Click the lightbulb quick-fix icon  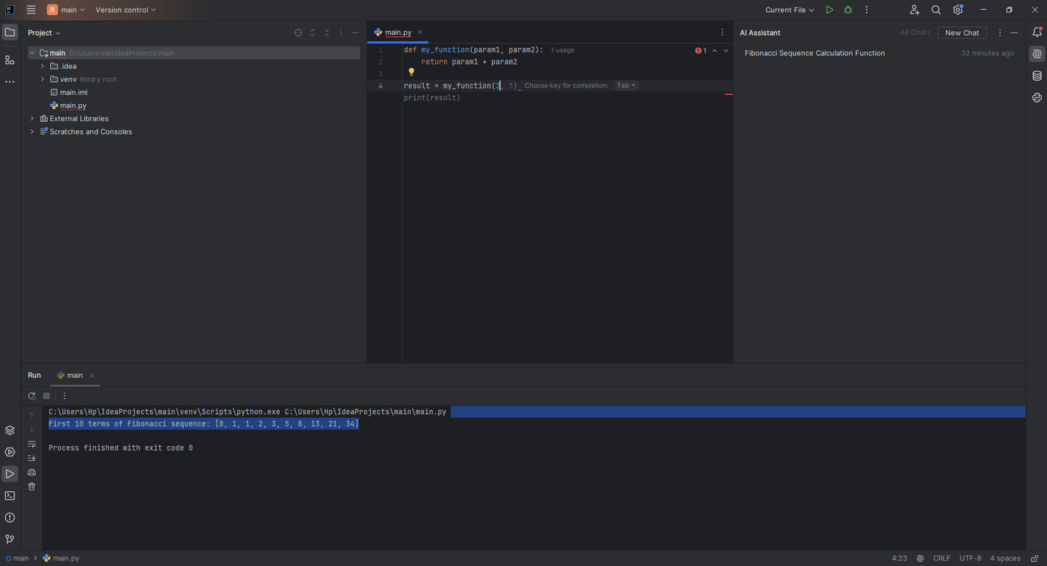(411, 72)
